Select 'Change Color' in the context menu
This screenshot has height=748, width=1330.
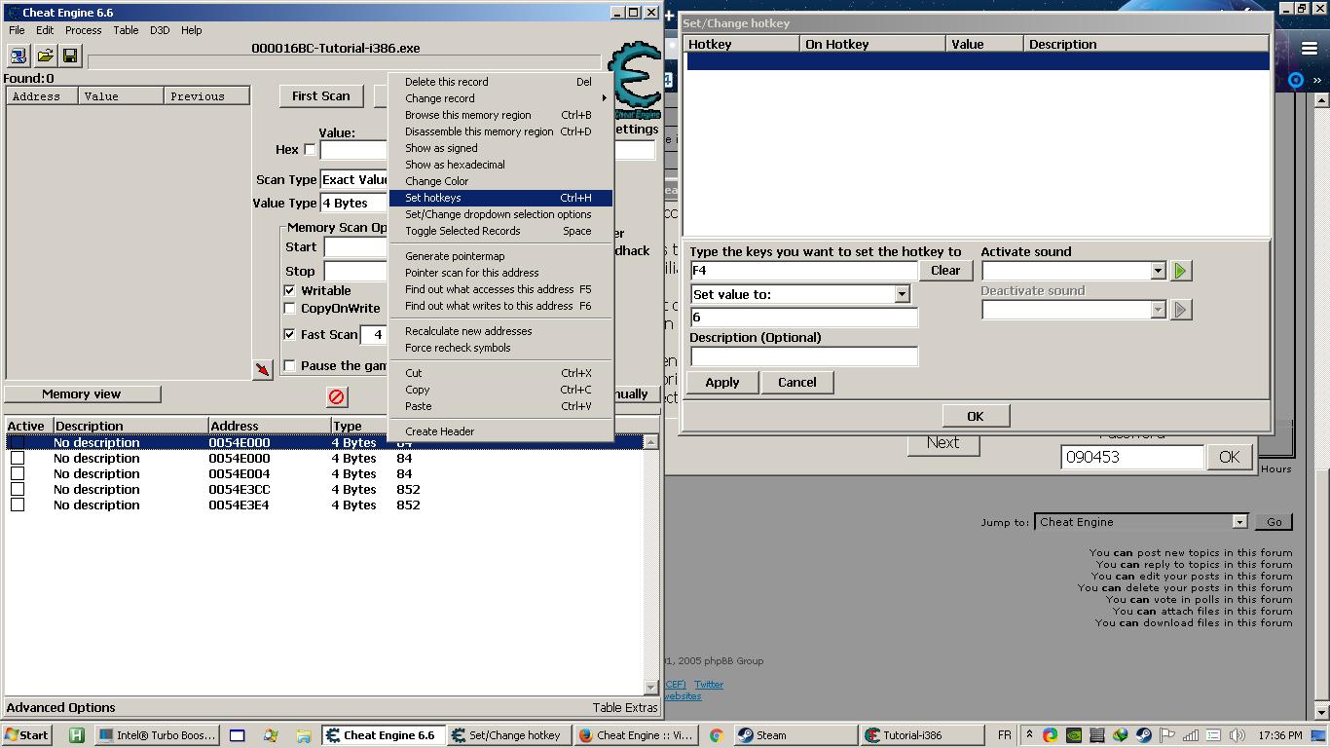[x=436, y=181]
